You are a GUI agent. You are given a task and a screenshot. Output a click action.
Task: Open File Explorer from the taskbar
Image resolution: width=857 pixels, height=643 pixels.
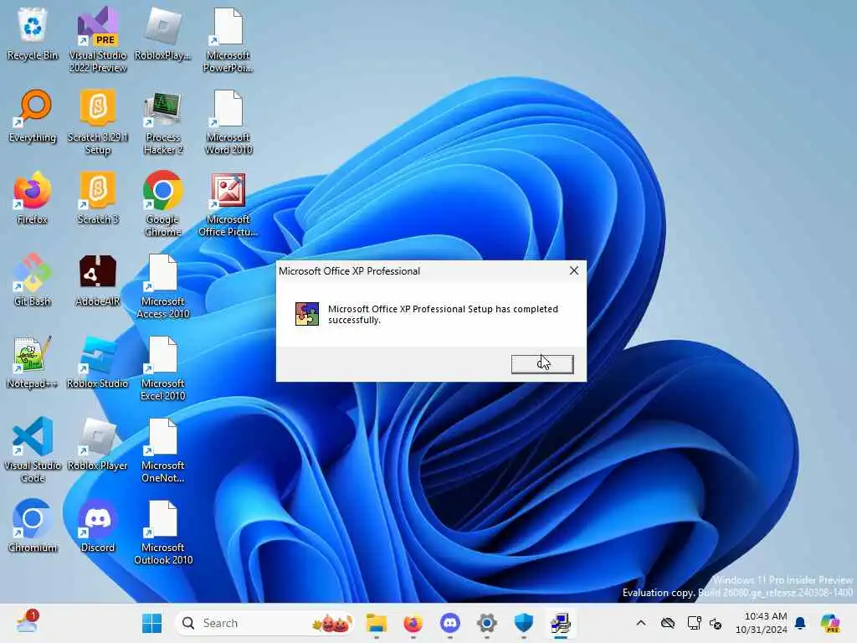click(376, 623)
